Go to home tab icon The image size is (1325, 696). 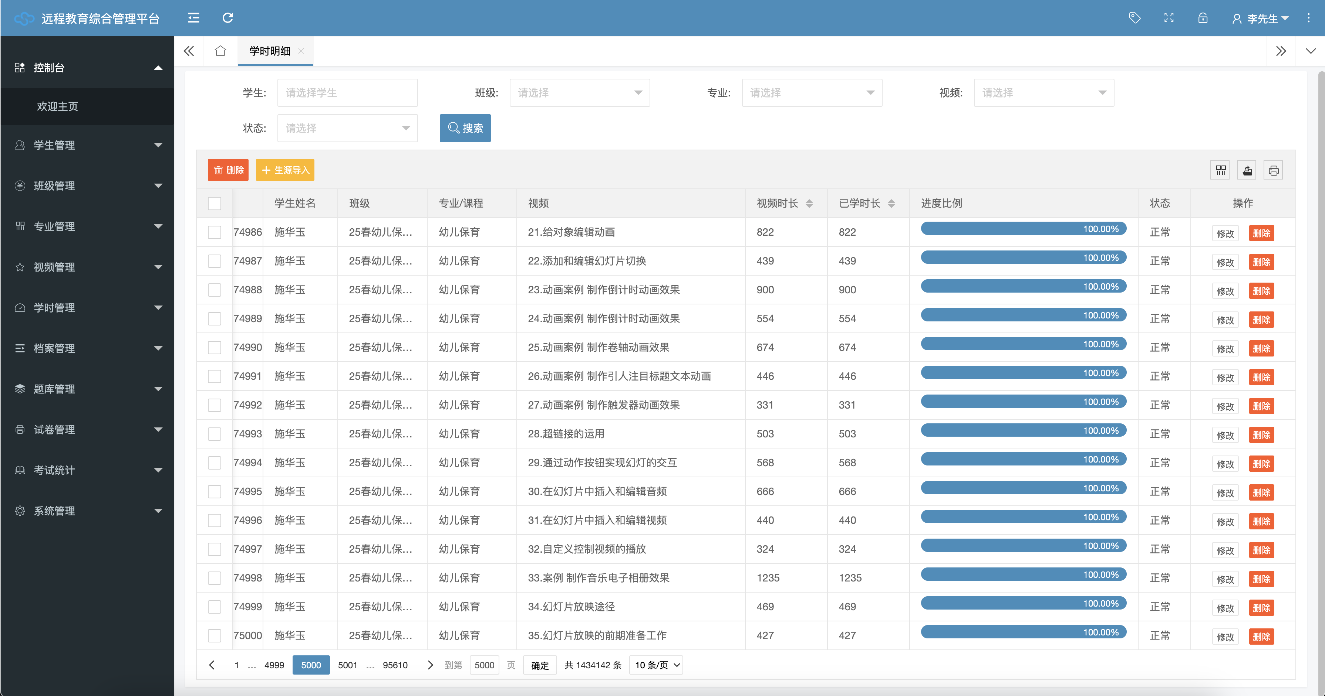(x=220, y=51)
